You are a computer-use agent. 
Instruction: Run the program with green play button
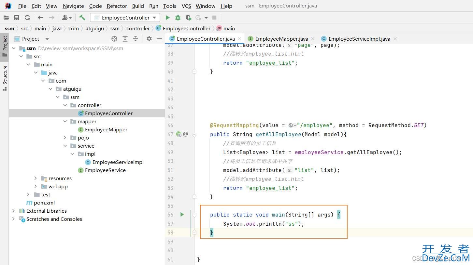click(167, 18)
